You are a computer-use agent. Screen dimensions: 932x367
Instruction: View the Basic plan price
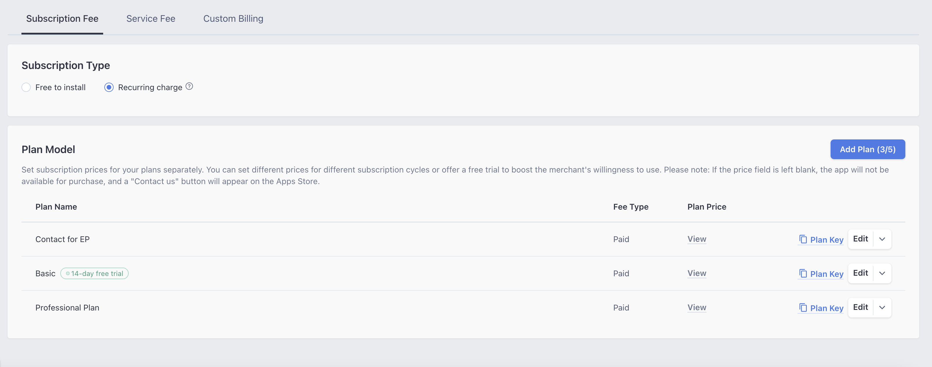point(696,273)
